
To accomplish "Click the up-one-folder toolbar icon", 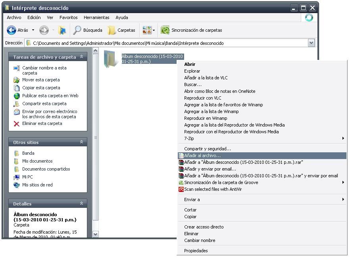I will coord(62,30).
